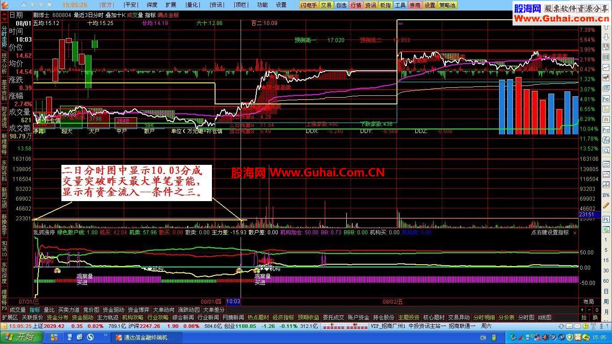Viewport: 612px width, 344px height.
Task: Switch to the 买卖力道 tab
Action: click(69, 310)
